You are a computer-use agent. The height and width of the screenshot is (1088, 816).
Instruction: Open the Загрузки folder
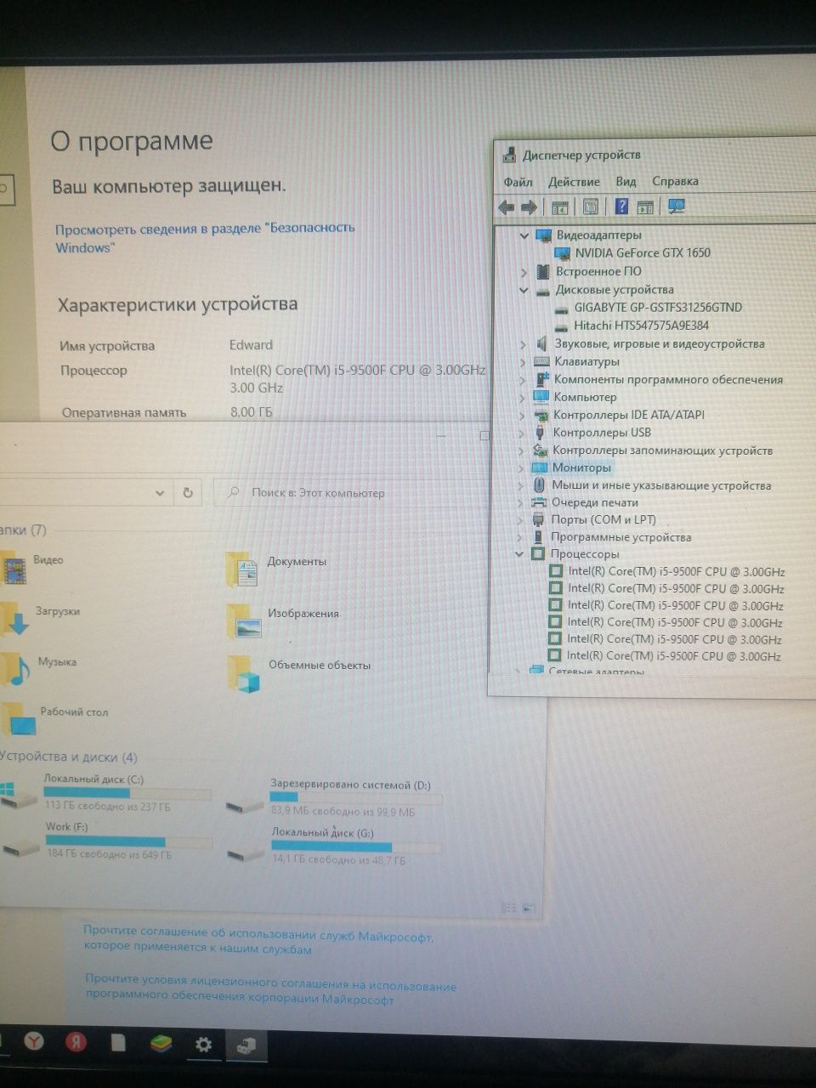click(x=40, y=618)
